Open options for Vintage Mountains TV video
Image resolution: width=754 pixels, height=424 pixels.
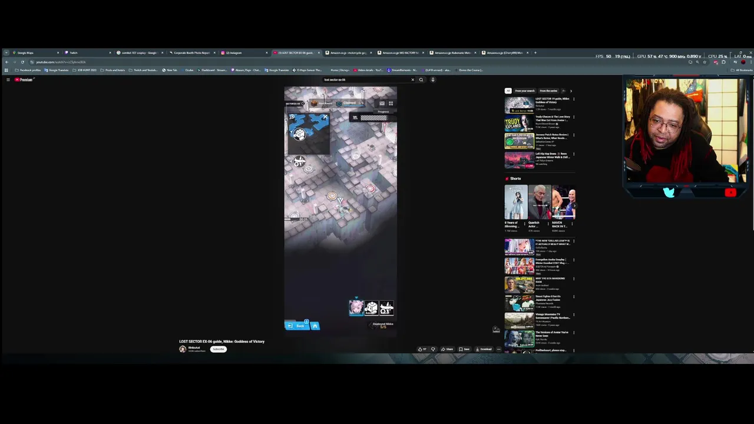(574, 314)
